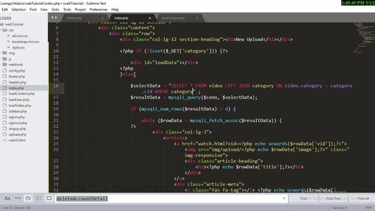Open loadUser.php in sidebar
The width and height of the screenshot is (375, 211).
(19, 100)
